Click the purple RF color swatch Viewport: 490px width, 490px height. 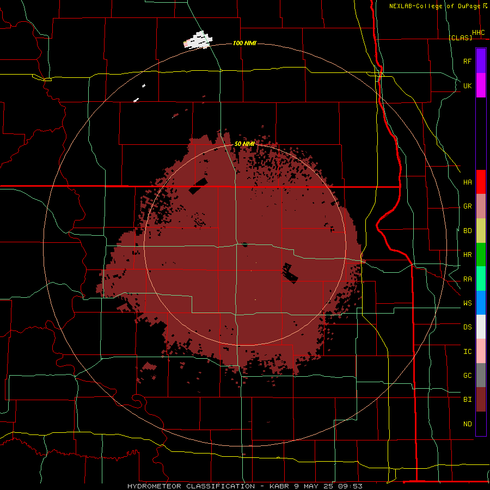(x=481, y=61)
